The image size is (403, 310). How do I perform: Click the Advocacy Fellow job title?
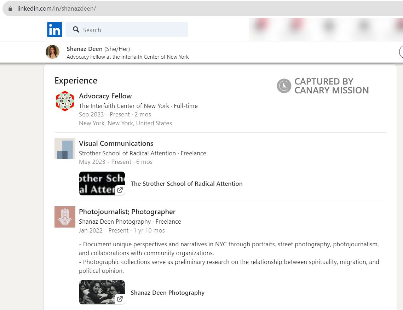coord(105,96)
